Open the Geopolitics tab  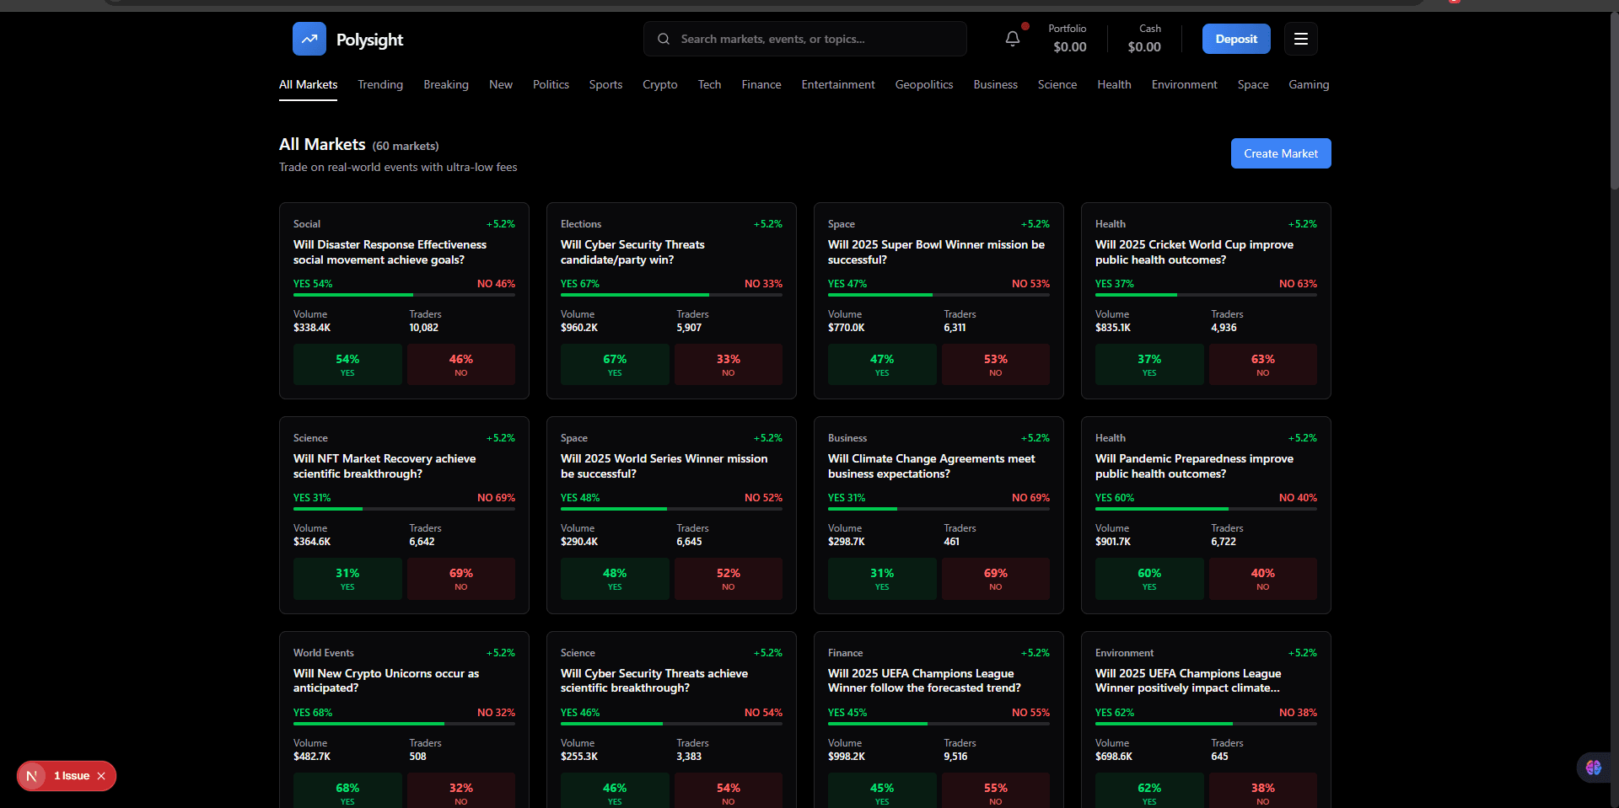[923, 84]
